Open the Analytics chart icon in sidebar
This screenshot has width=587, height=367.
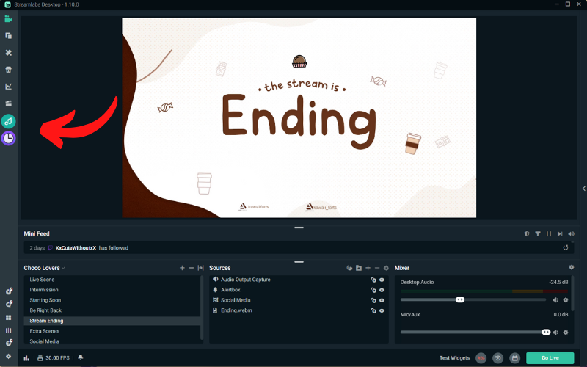coord(9,87)
